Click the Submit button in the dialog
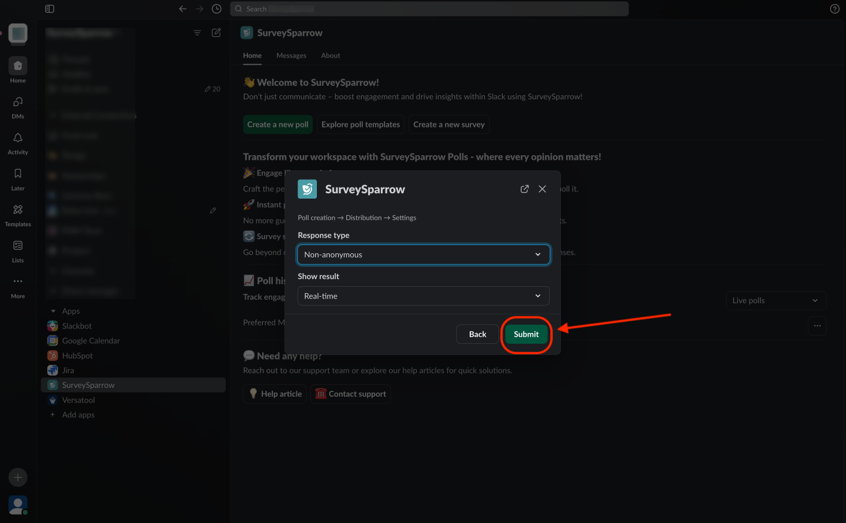The image size is (846, 523). click(x=526, y=334)
